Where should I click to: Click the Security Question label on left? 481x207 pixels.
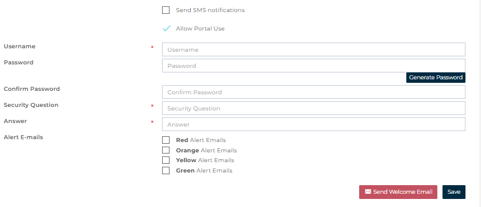coord(31,105)
